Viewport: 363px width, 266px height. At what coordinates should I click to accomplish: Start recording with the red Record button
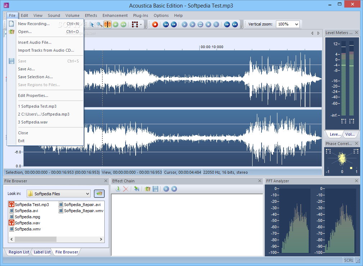coord(155,24)
